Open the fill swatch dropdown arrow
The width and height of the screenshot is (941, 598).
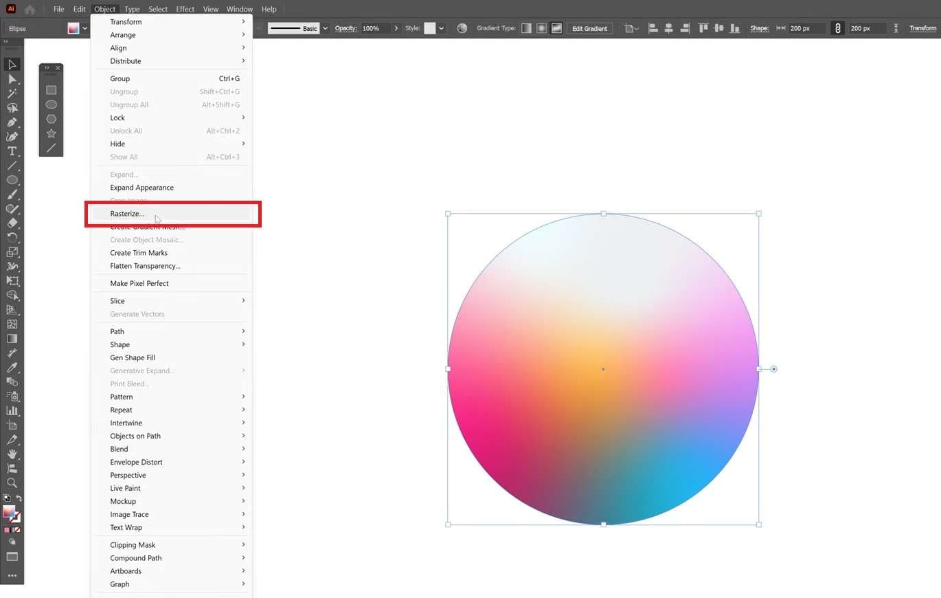(x=86, y=28)
